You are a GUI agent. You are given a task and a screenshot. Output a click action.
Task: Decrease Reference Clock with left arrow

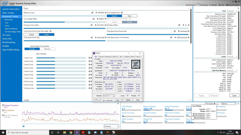tap(96, 13)
